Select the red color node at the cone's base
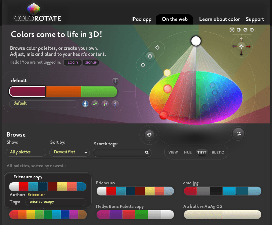Screen dimensions: 272x225 [x=164, y=115]
